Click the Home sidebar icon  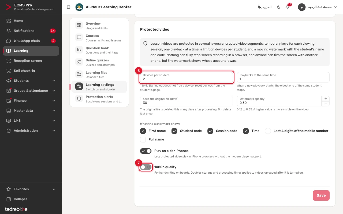[9, 21]
